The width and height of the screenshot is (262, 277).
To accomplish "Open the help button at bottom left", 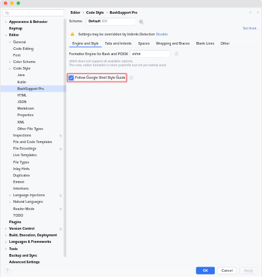I will (x=7, y=270).
